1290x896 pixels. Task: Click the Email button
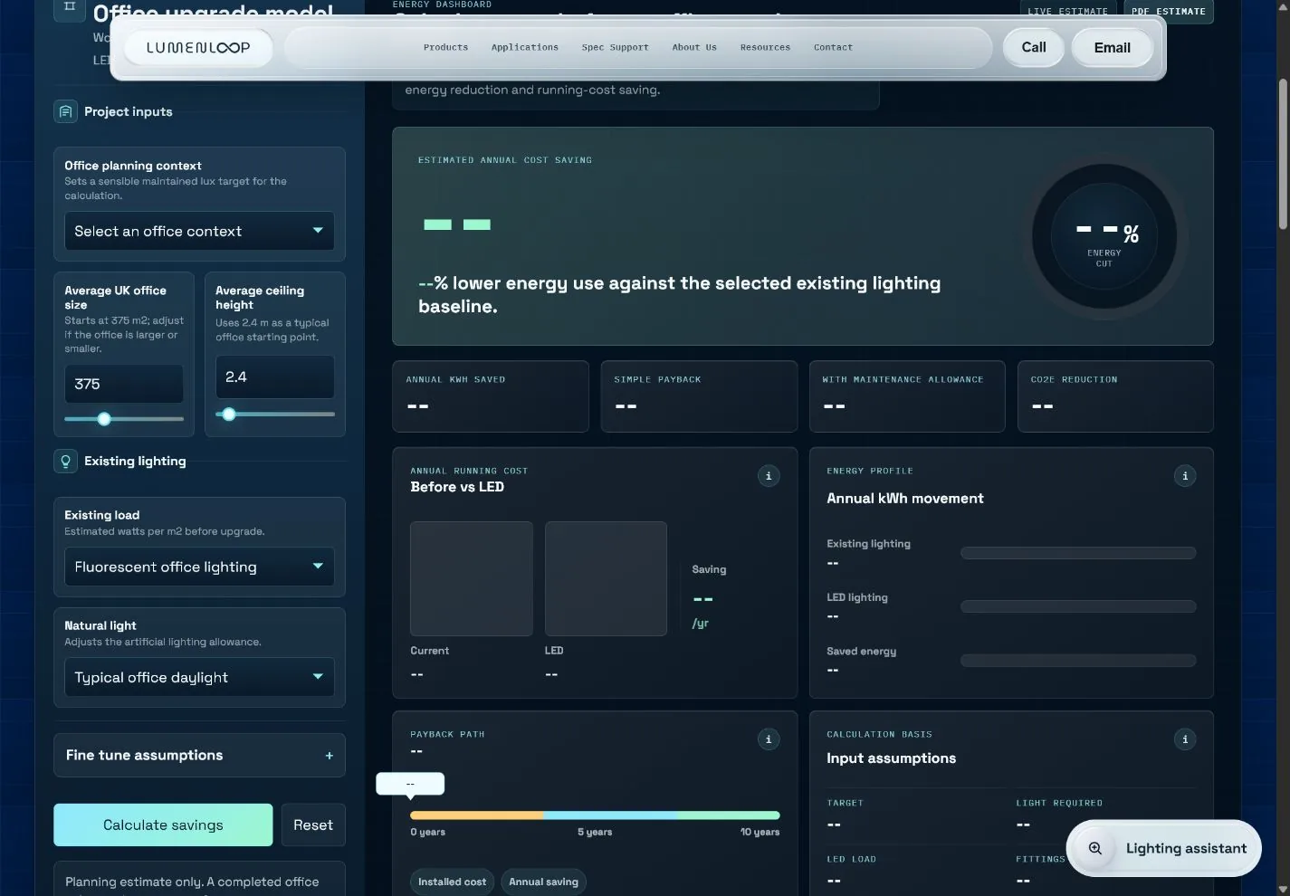(1112, 48)
